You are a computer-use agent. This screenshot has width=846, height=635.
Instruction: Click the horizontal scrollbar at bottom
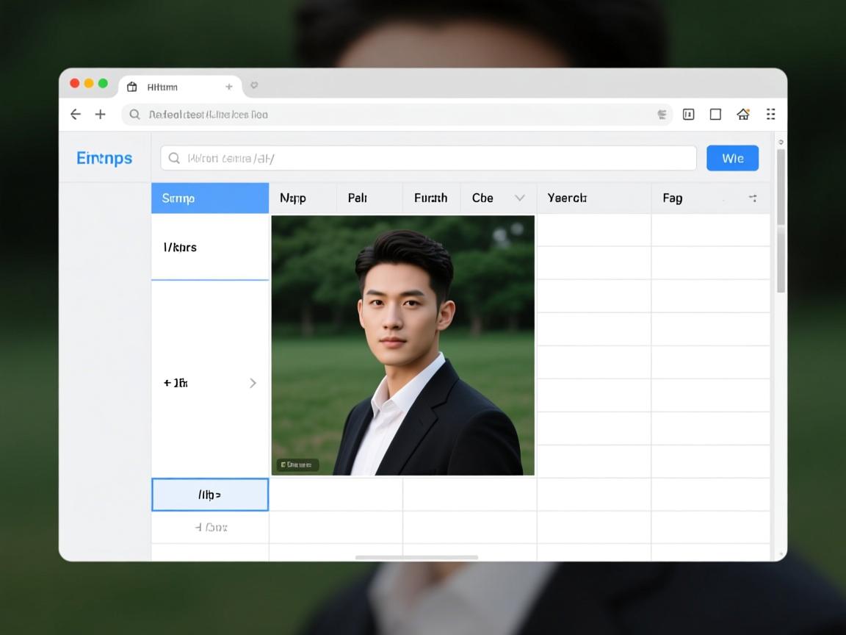416,557
